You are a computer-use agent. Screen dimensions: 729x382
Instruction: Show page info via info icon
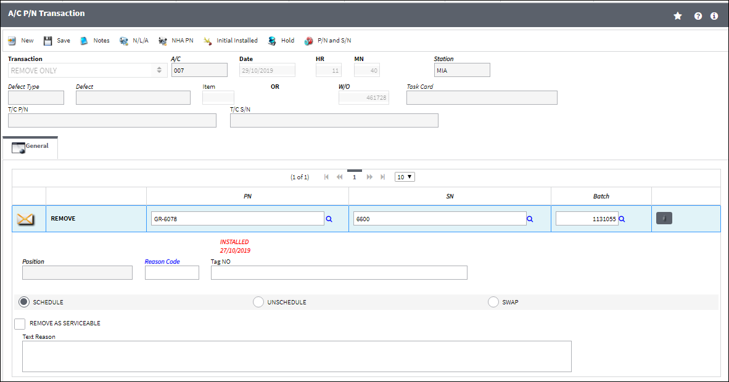[714, 16]
